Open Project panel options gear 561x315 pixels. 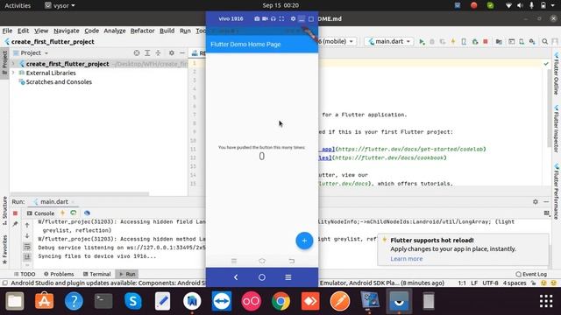pyautogui.click(x=172, y=52)
